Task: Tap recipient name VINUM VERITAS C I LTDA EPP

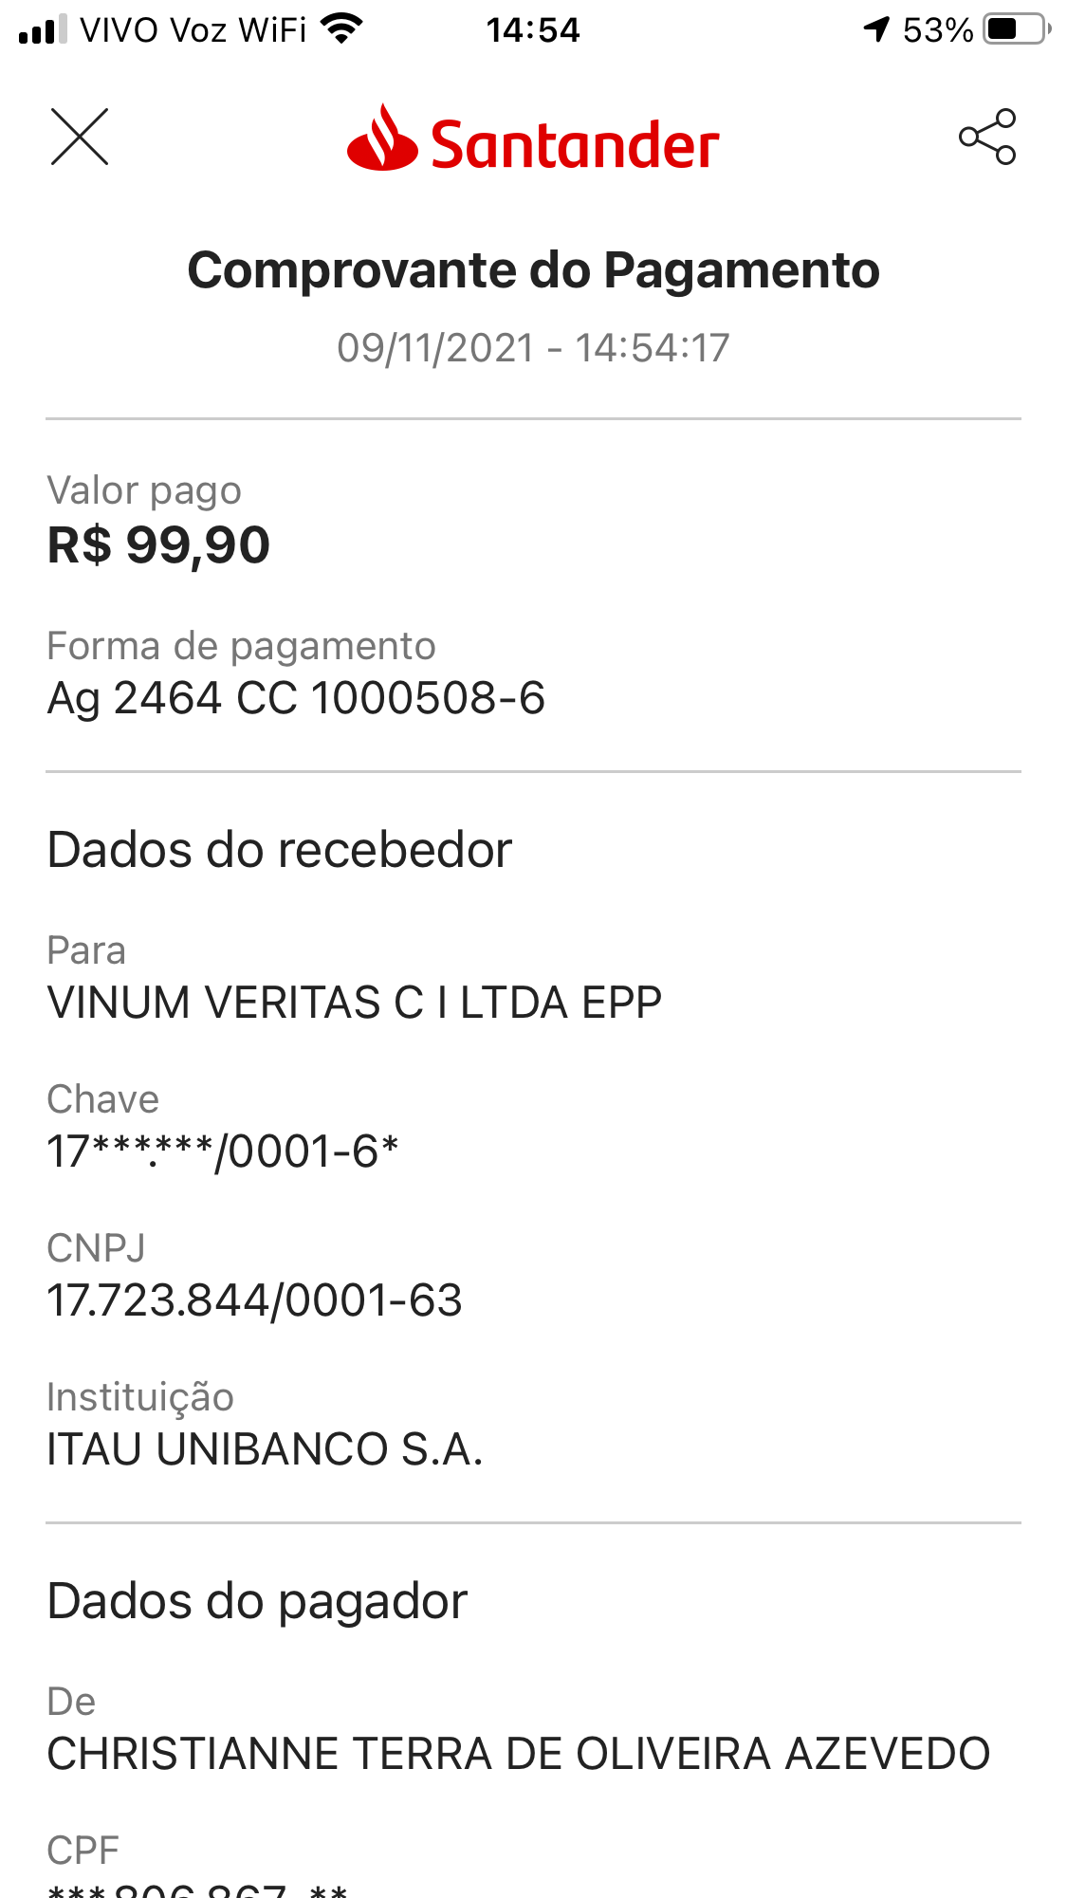Action: coord(355,1003)
